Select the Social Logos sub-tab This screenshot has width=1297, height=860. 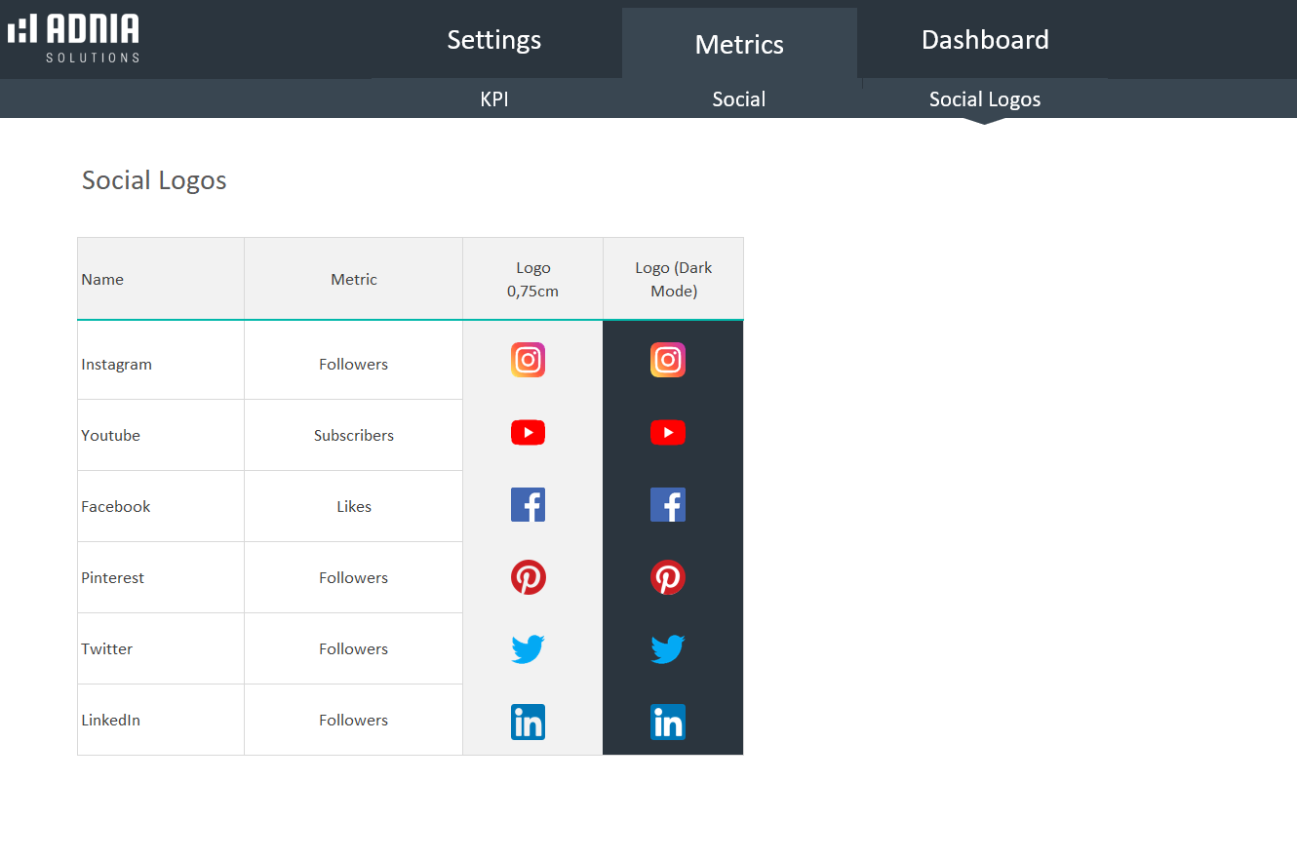pyautogui.click(x=985, y=99)
